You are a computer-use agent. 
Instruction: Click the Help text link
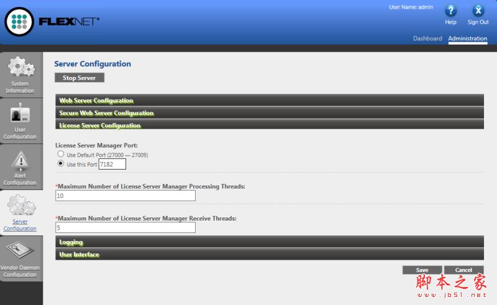point(450,22)
